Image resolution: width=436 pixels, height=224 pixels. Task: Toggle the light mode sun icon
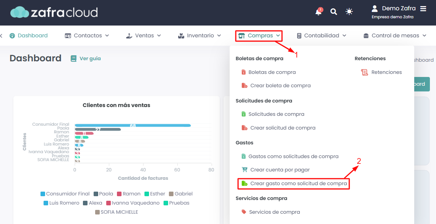(x=349, y=12)
